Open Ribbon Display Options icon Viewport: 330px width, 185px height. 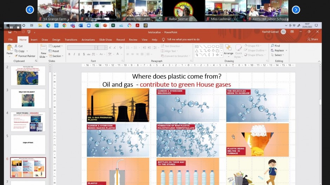click(292, 32)
